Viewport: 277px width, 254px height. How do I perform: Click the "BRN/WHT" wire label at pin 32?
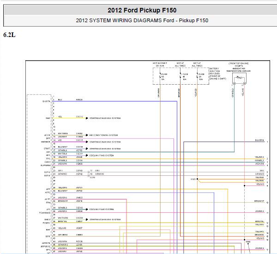(x=63, y=201)
